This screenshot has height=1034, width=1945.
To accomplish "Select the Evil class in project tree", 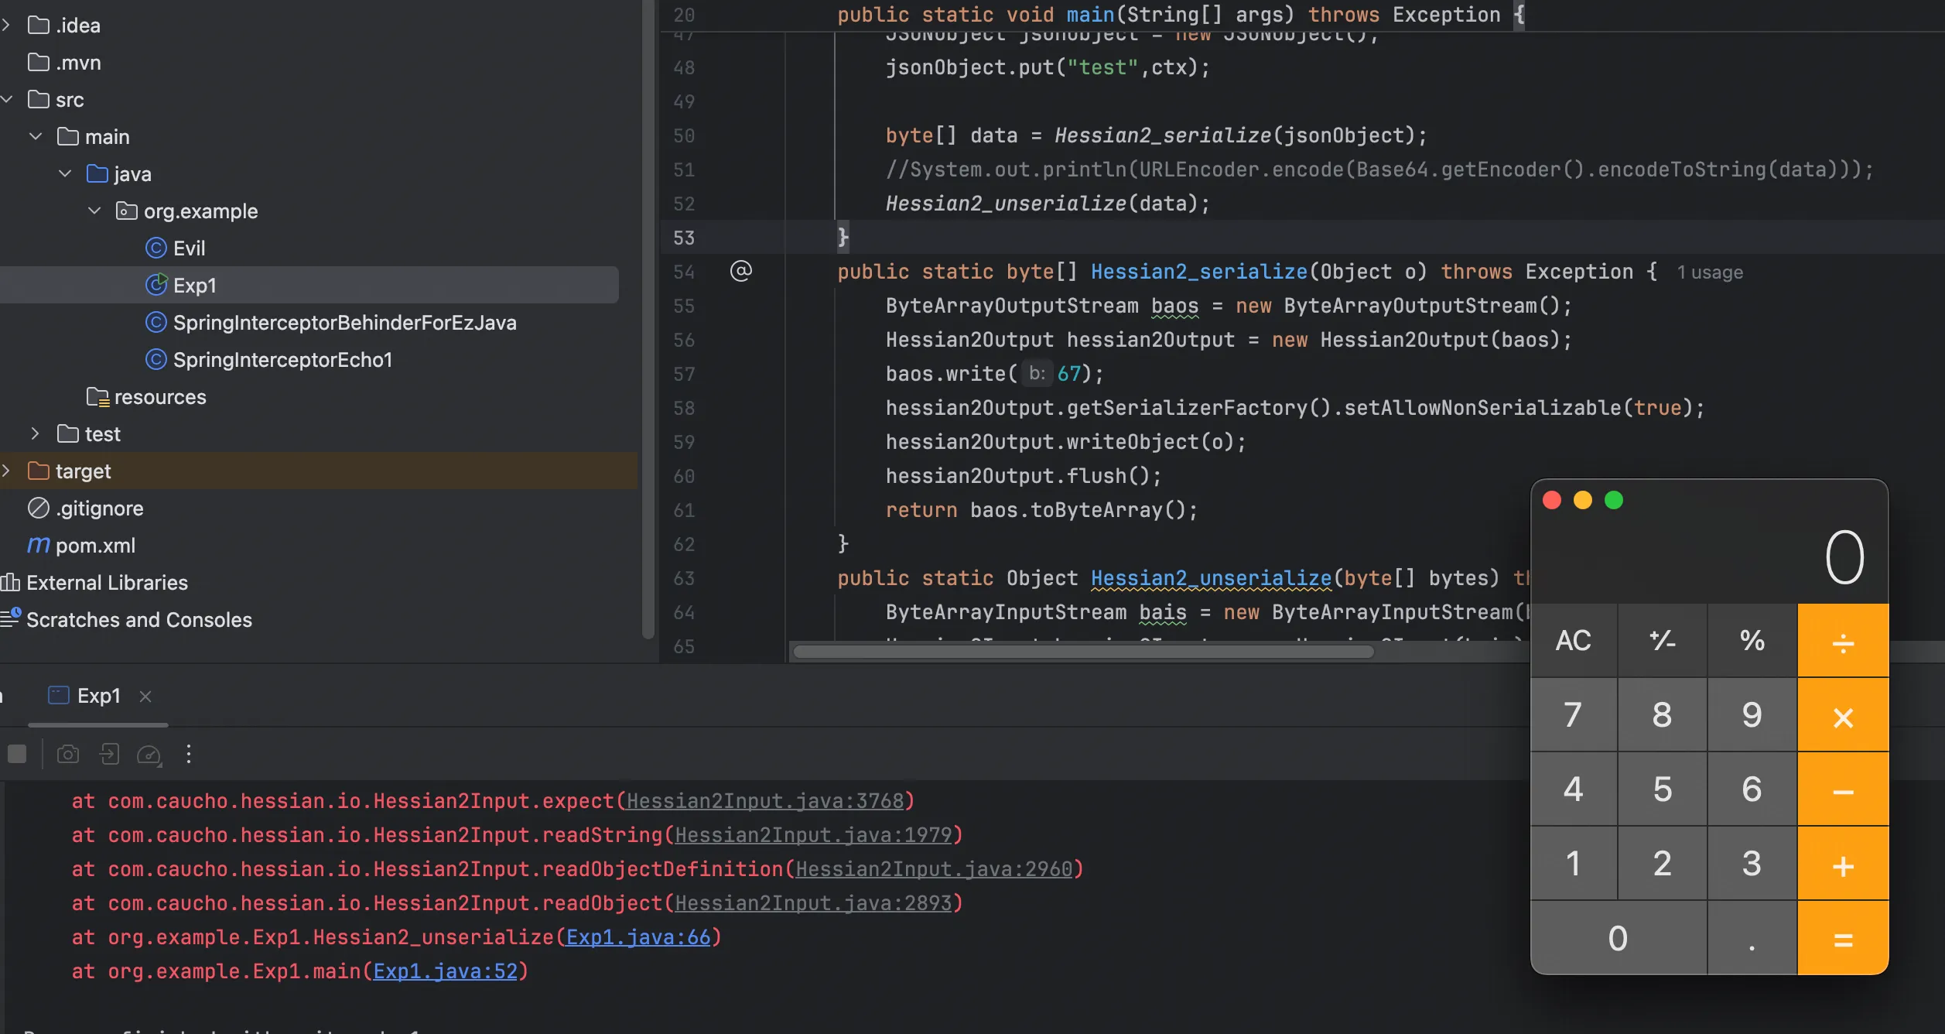I will point(189,248).
